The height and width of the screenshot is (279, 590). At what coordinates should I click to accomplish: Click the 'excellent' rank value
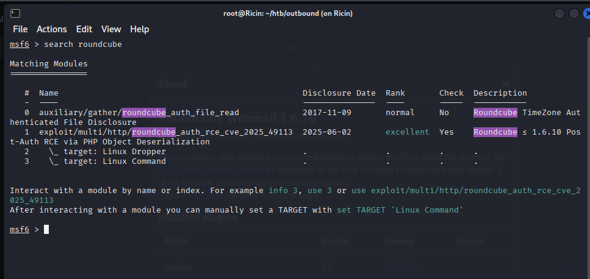pyautogui.click(x=407, y=132)
